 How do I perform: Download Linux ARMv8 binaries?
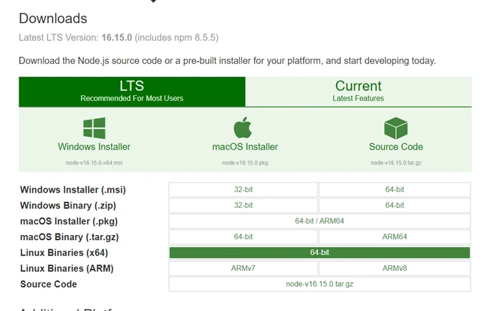(x=395, y=269)
